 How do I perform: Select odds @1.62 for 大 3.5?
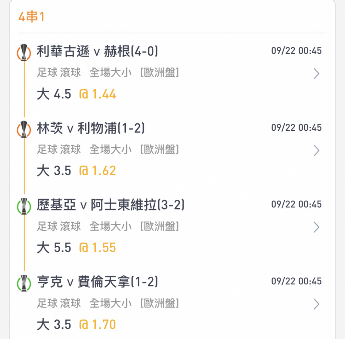(x=97, y=171)
